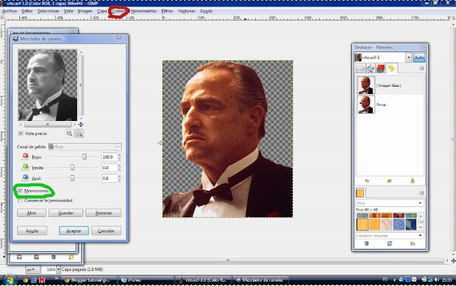Open the Canal de salida dropdown
Viewport: 456px width, 286px height.
85,147
